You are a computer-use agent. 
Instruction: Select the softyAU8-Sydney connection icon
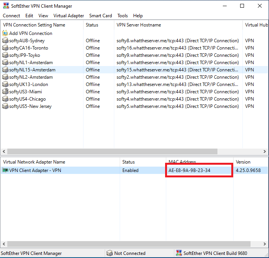[5, 41]
